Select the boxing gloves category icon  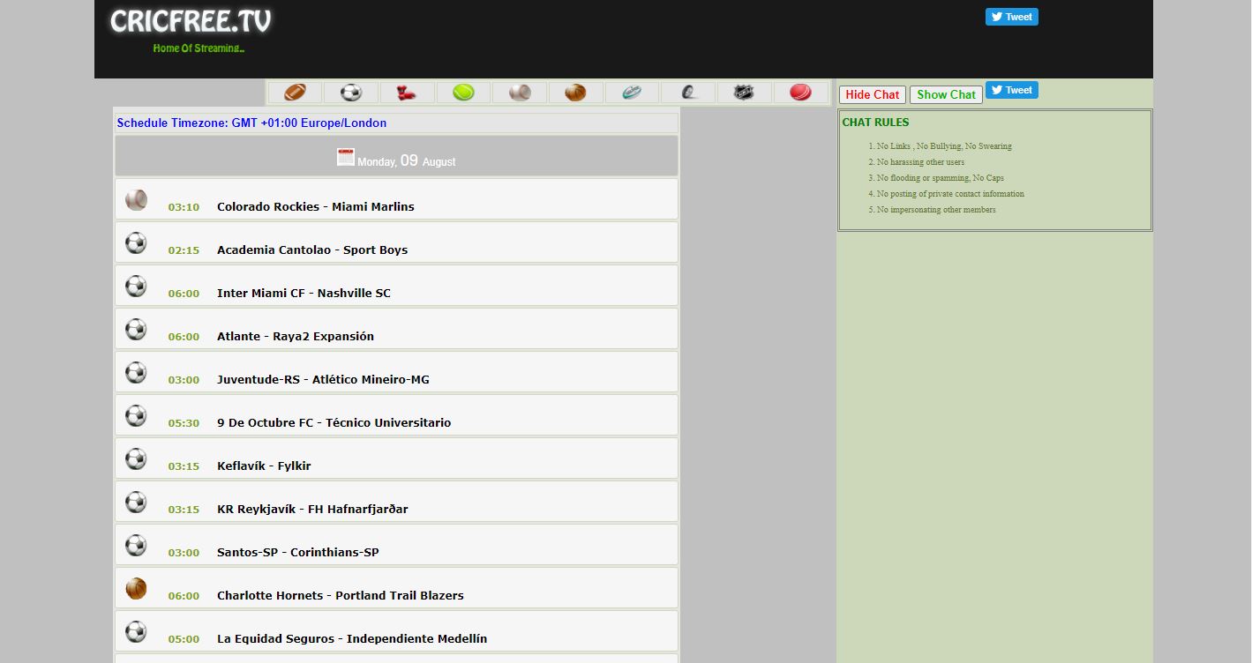point(408,93)
